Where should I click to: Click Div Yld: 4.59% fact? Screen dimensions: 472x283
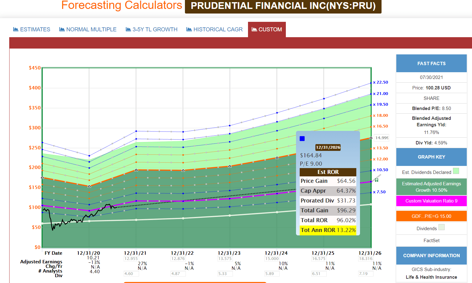coord(431,143)
